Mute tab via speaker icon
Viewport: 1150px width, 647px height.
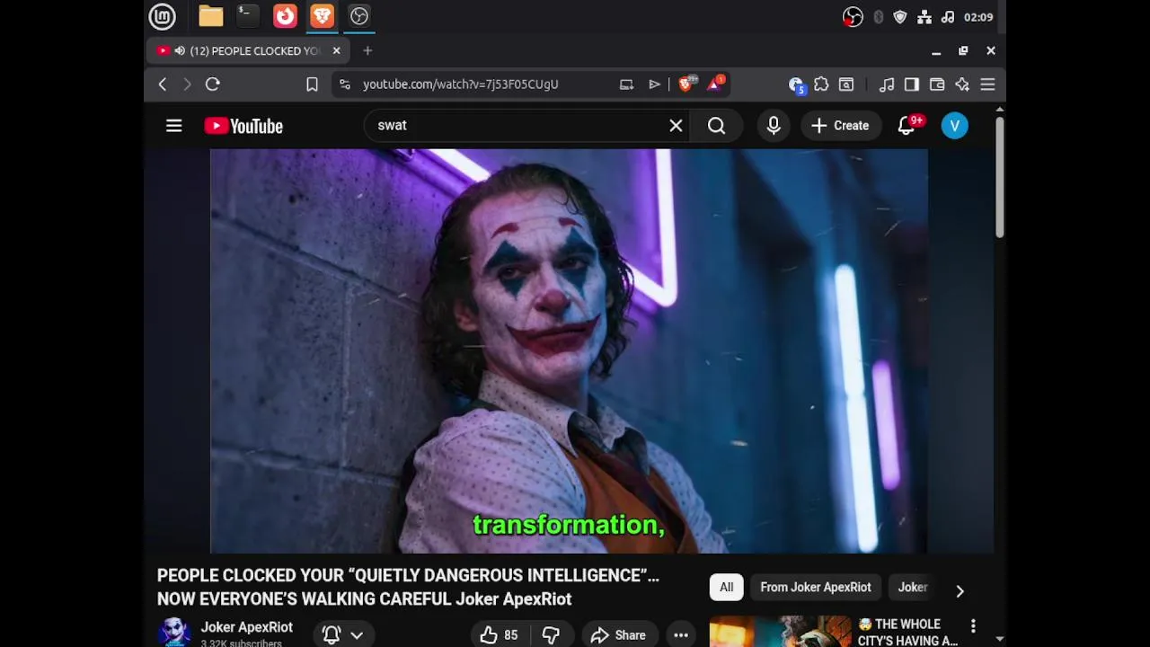[180, 51]
